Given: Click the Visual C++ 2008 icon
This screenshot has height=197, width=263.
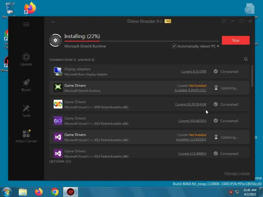Looking at the screenshot, I should [58, 104].
